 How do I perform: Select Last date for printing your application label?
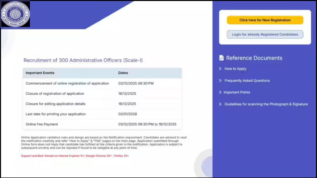56,114
